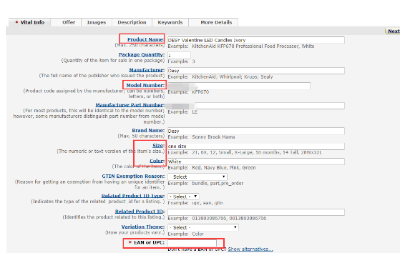
Task: Open the Images tab
Action: click(x=97, y=22)
